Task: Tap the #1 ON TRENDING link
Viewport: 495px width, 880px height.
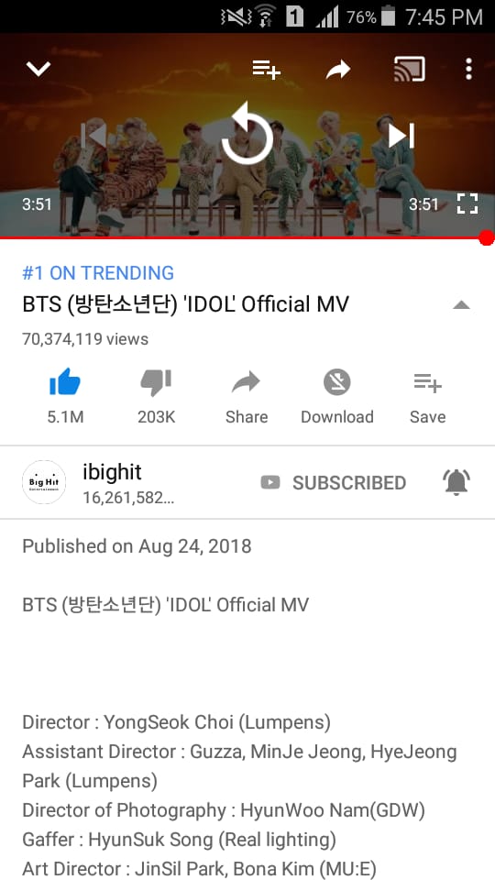Action: [98, 273]
